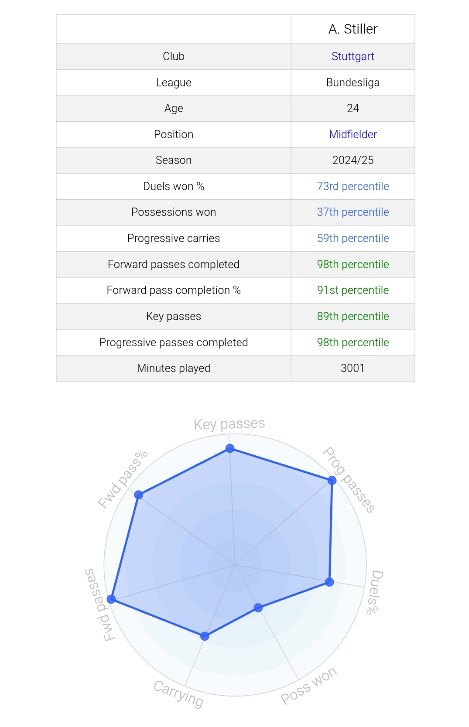Click the Prog passes radar data point
Image resolution: width=469 pixels, height=727 pixels.
pyautogui.click(x=332, y=481)
